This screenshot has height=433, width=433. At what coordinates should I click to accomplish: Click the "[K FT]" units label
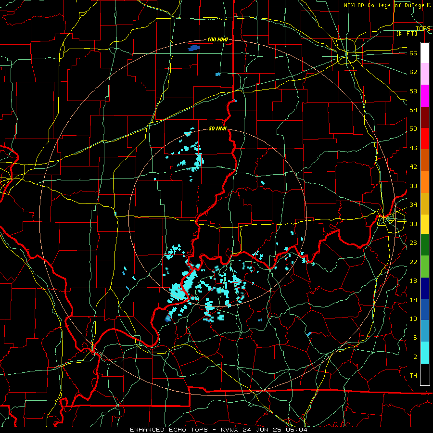click(x=407, y=33)
